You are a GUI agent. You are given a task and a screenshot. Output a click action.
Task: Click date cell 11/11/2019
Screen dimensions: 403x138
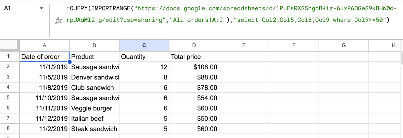click(44, 108)
